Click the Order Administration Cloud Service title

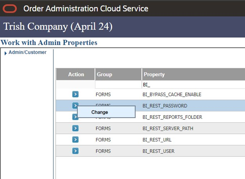(x=86, y=9)
